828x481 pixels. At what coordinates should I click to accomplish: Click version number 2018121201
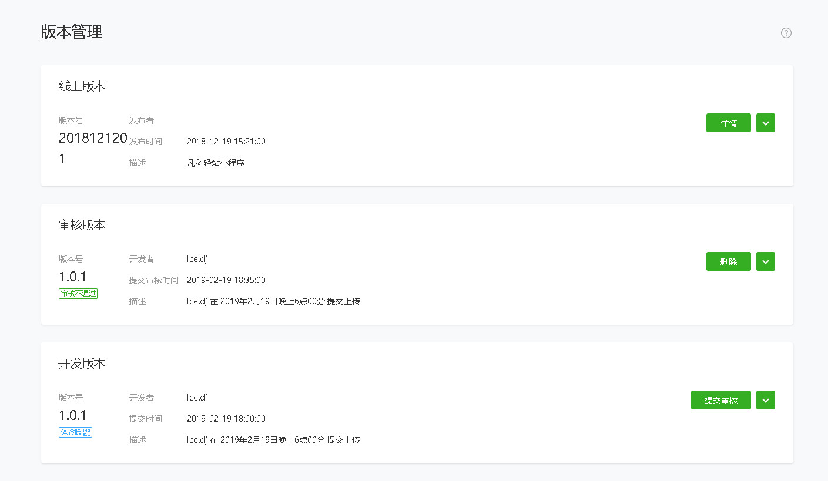93,148
